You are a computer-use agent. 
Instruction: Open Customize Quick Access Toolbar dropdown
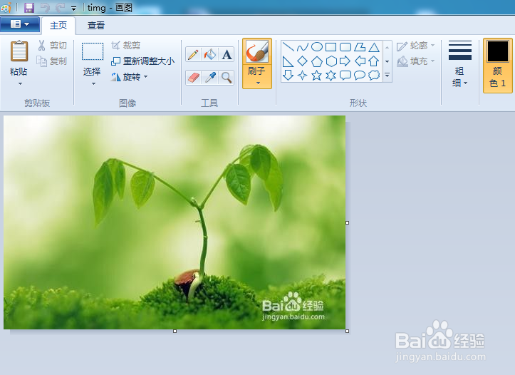(73, 9)
